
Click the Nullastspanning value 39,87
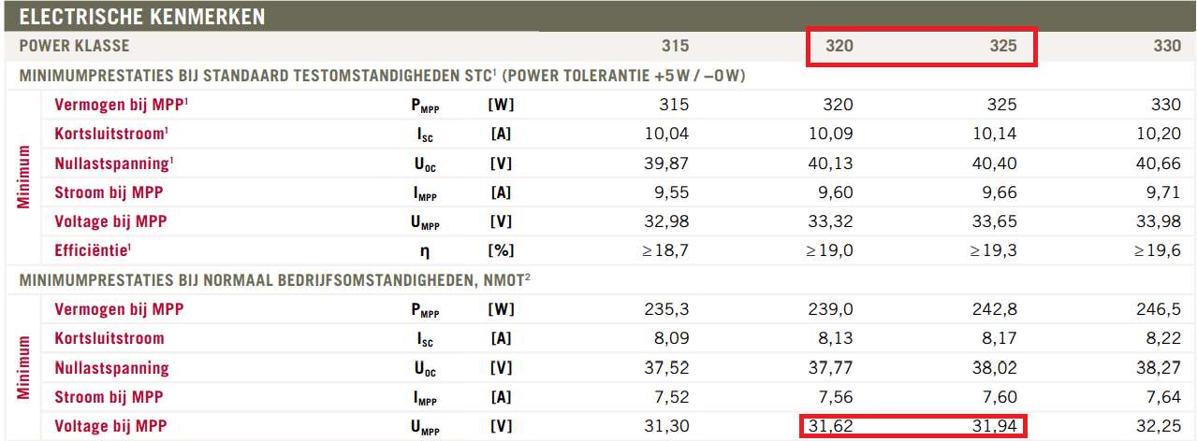click(666, 163)
